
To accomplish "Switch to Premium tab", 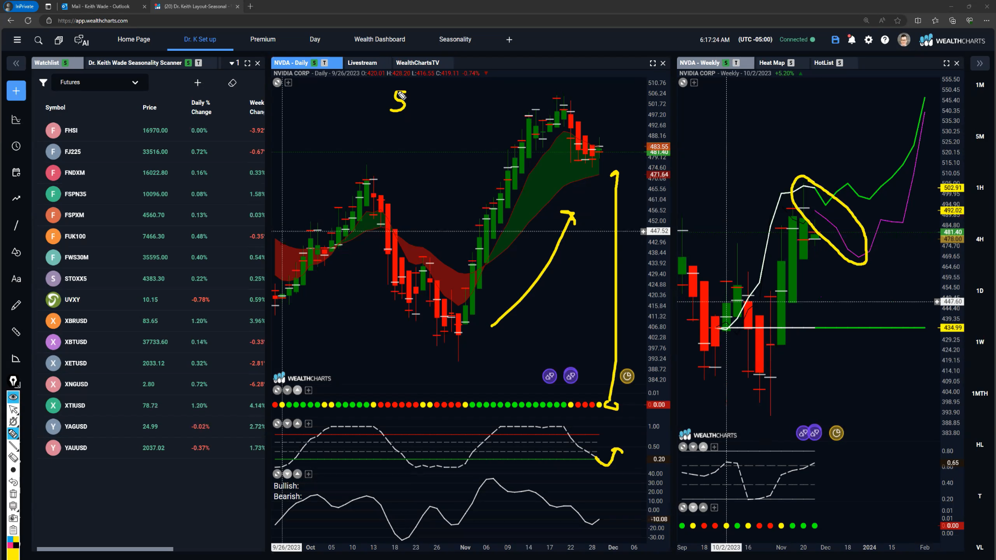I will 263,39.
